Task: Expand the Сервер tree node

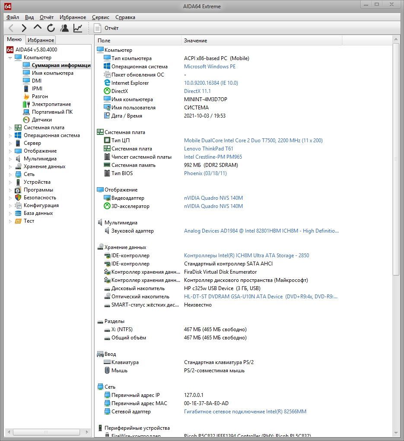Action: [x=10, y=143]
